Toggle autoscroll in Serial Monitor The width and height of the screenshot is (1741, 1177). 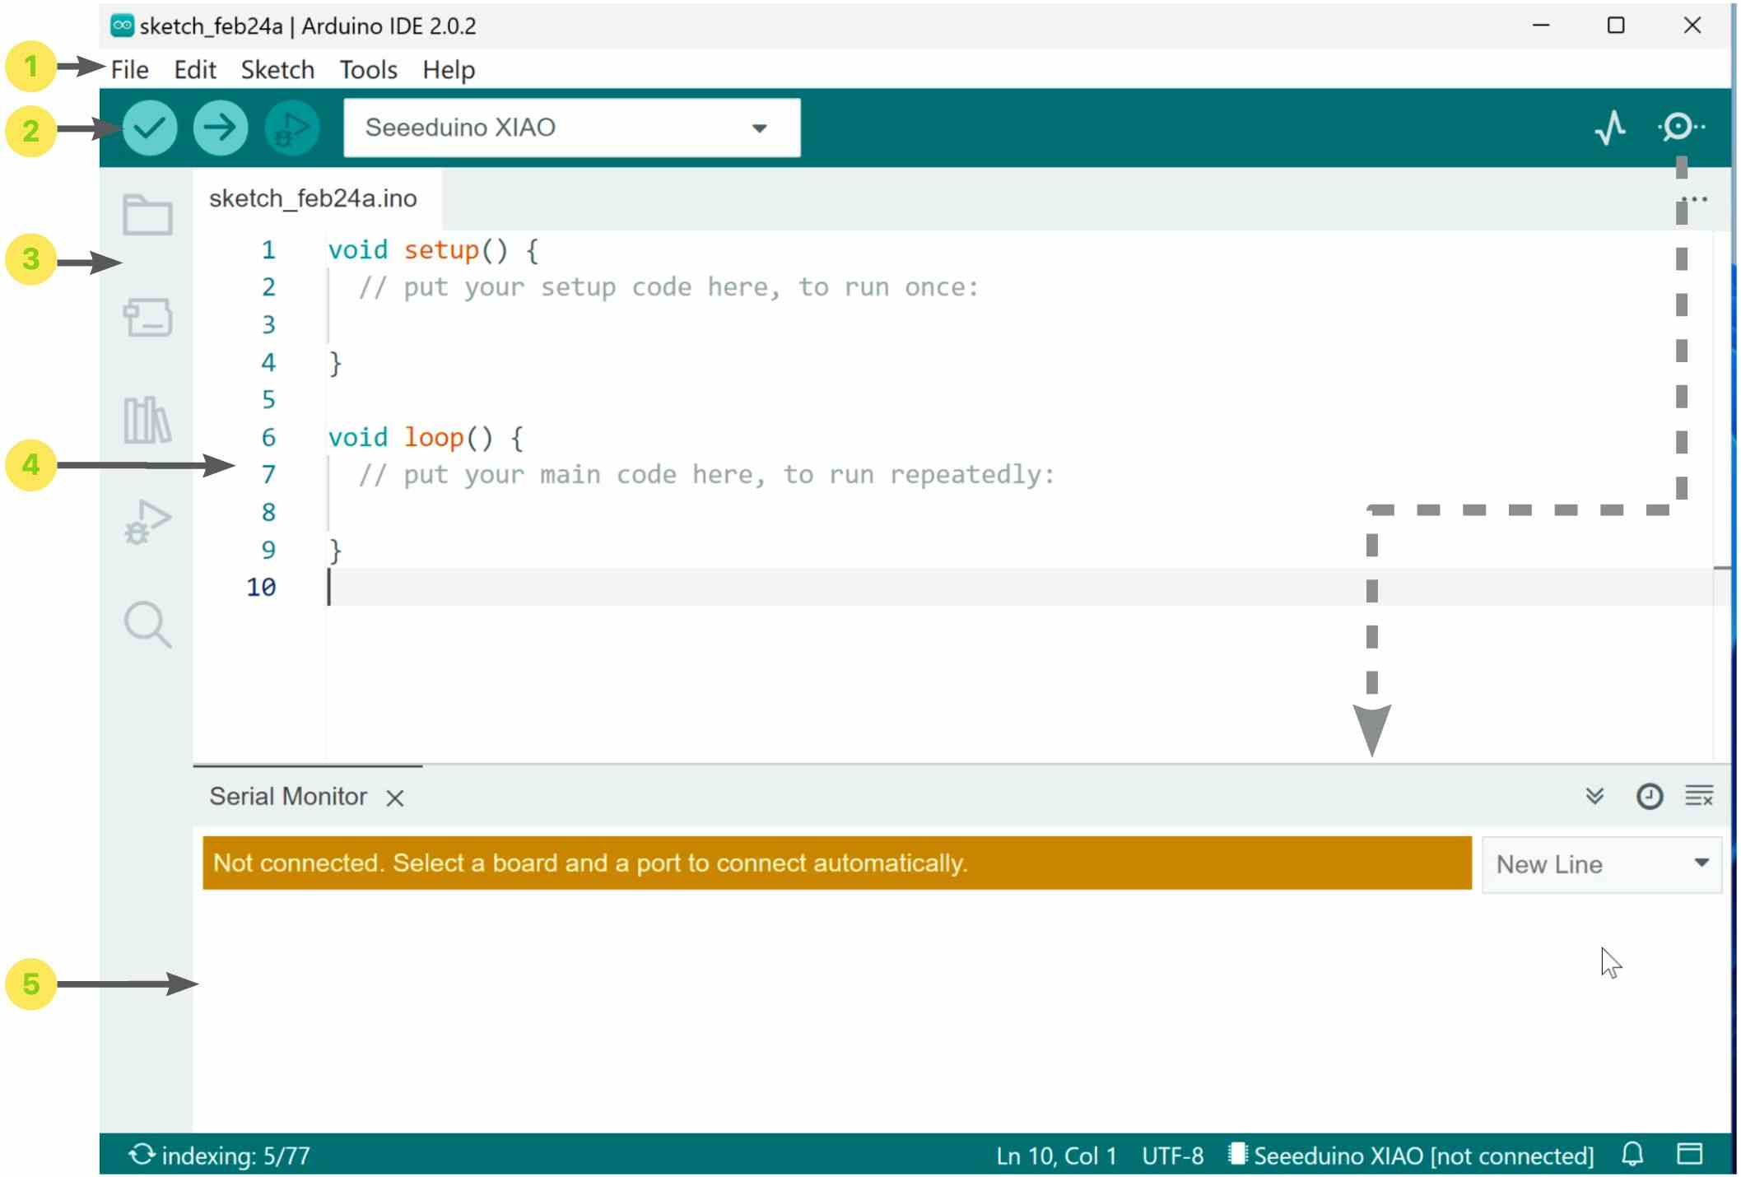coord(1594,796)
